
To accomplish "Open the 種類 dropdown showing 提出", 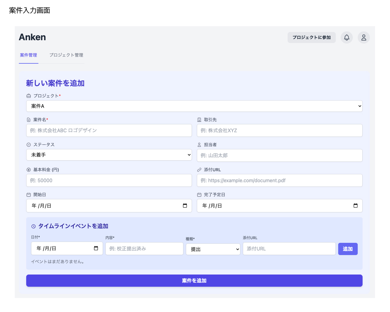I will [213, 249].
